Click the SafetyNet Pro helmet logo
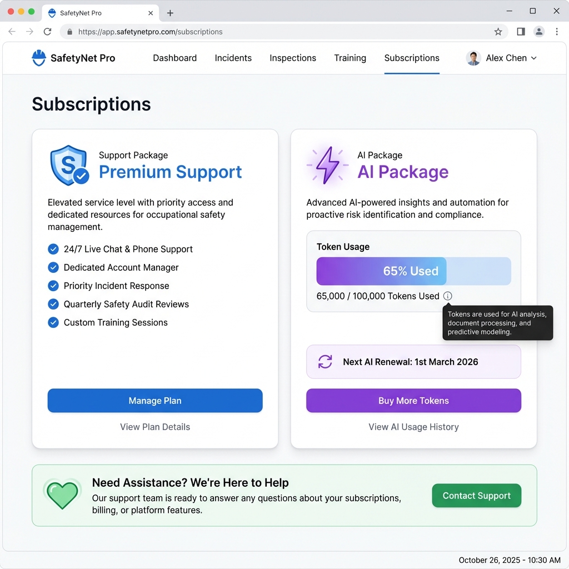The height and width of the screenshot is (569, 569). [39, 58]
